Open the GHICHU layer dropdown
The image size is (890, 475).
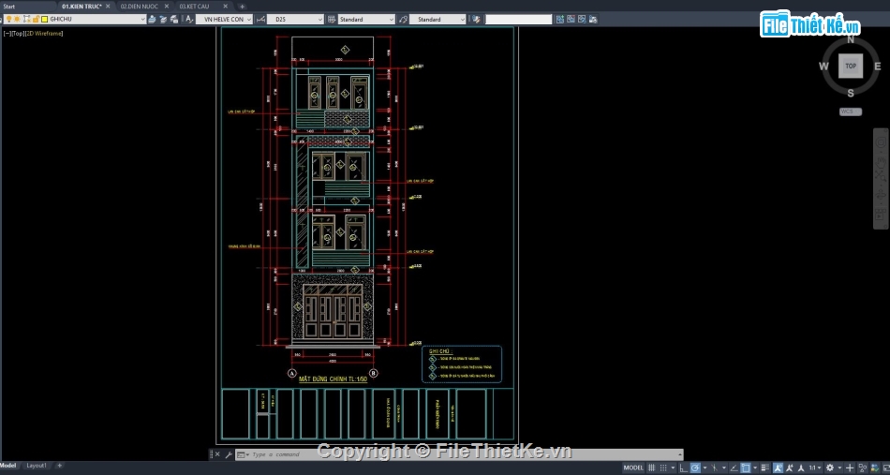(143, 19)
